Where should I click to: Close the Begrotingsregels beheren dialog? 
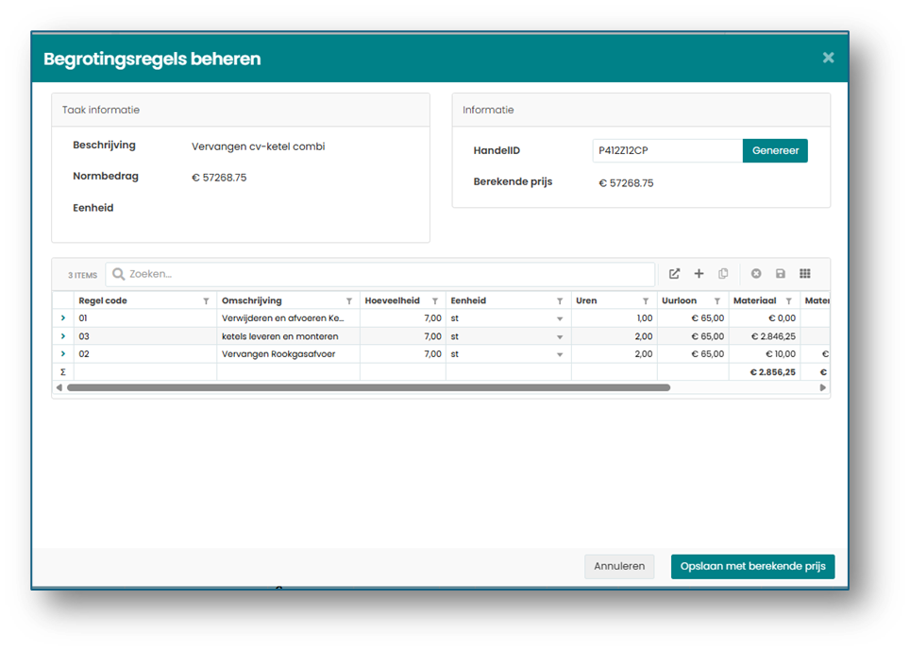pos(828,58)
